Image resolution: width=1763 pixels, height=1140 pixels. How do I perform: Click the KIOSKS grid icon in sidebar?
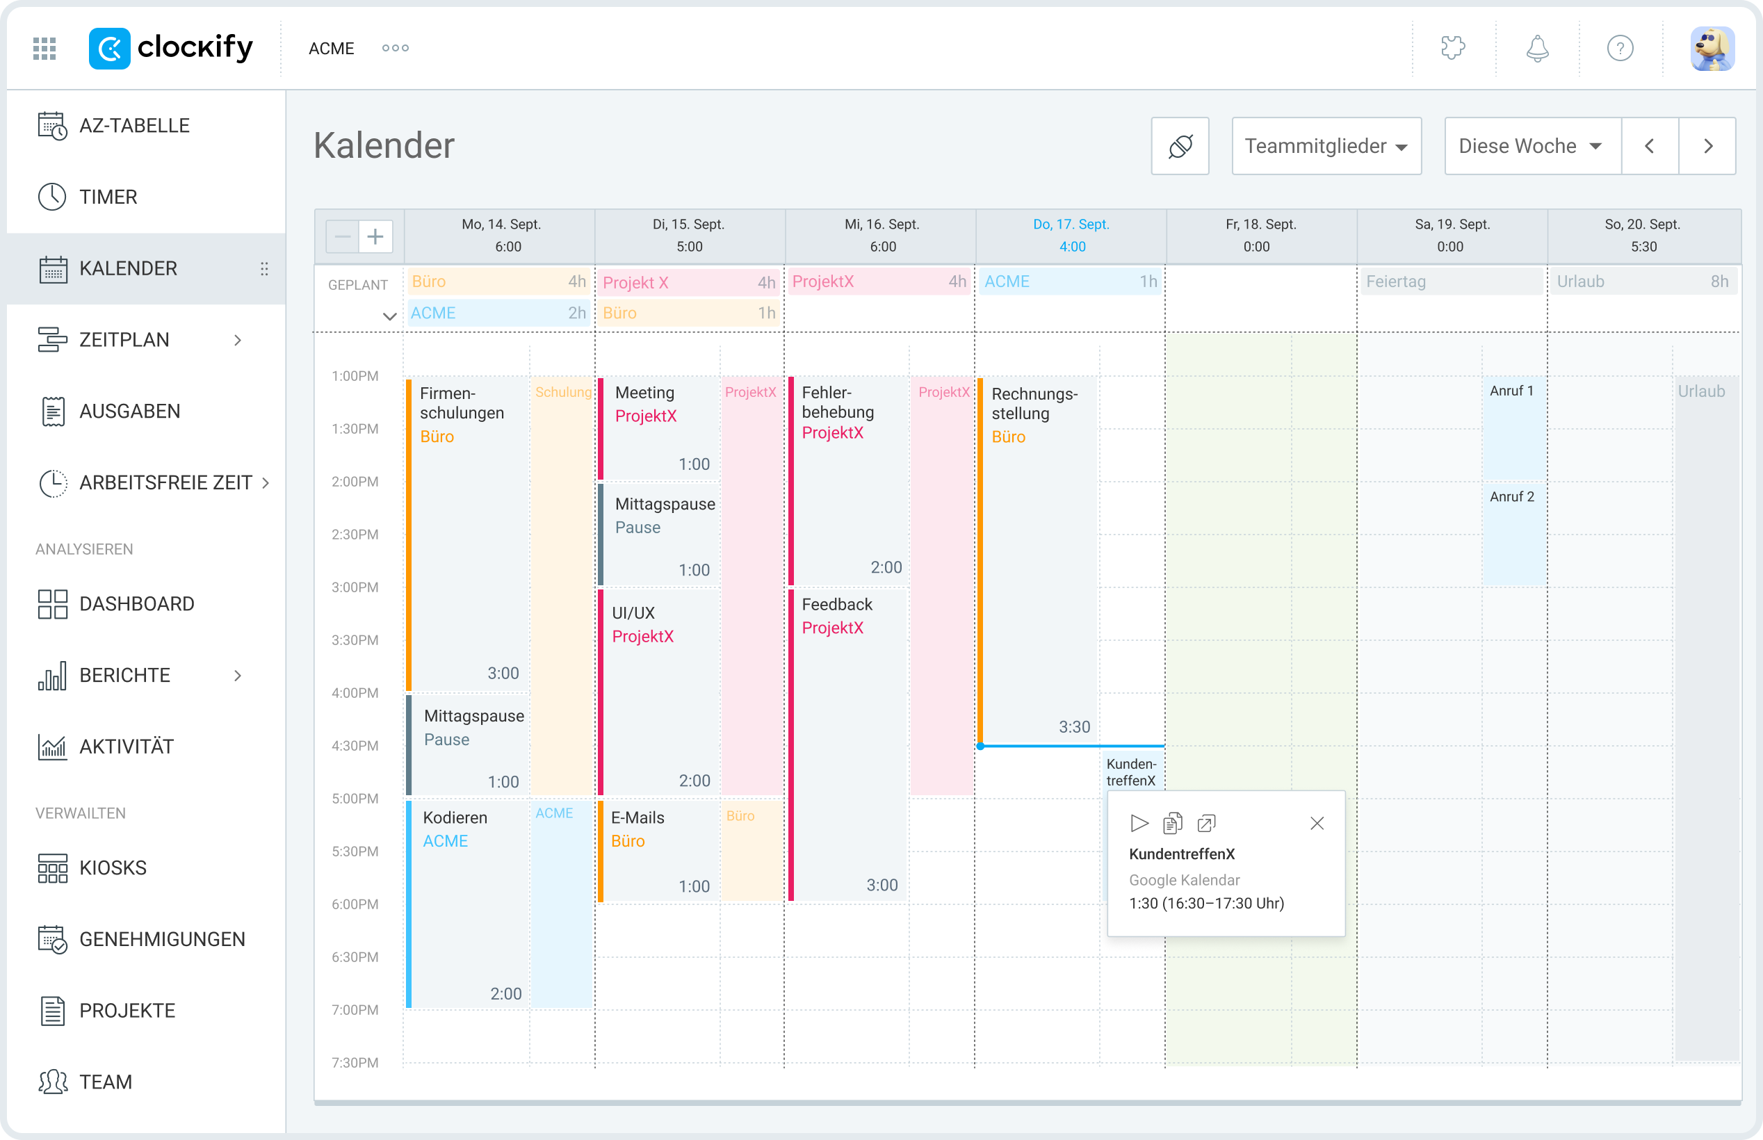point(52,867)
